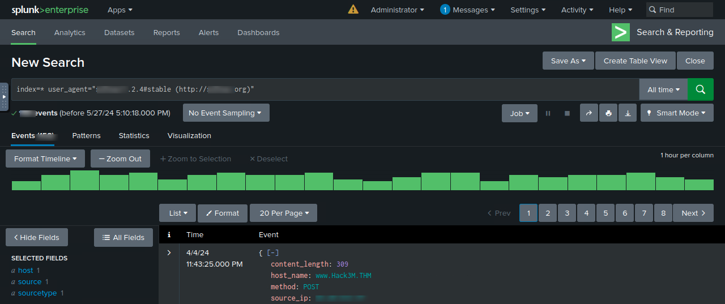Open the Administrator menu
The height and width of the screenshot is (304, 725).
coord(398,10)
